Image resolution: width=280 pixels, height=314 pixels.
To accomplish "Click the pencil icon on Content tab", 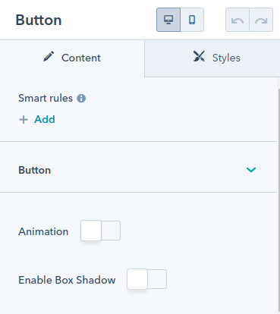I will [x=49, y=57].
